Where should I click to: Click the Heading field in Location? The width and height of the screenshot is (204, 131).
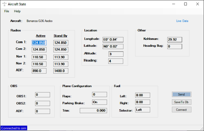click(116, 61)
